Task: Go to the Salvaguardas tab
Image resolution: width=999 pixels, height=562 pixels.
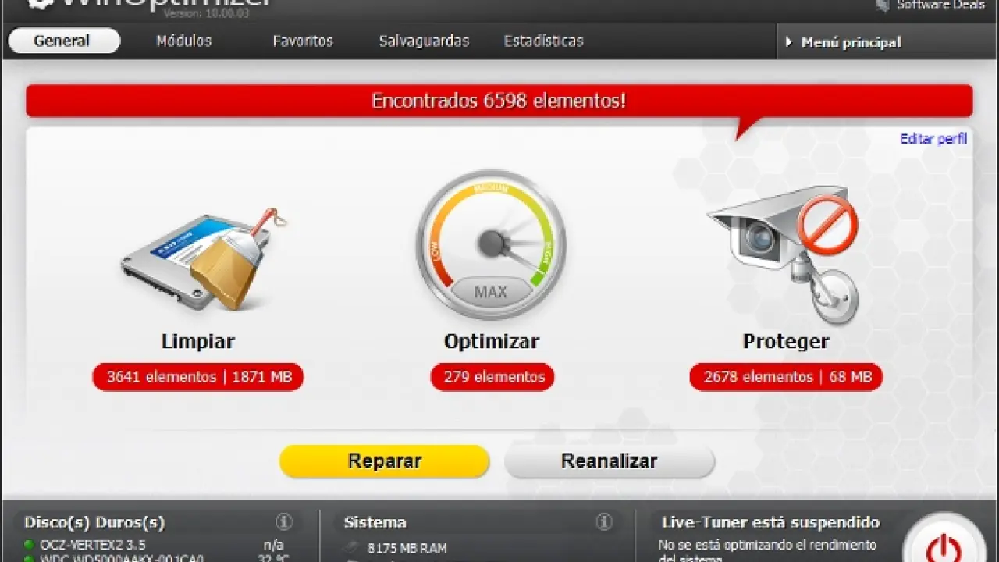Action: tap(424, 41)
